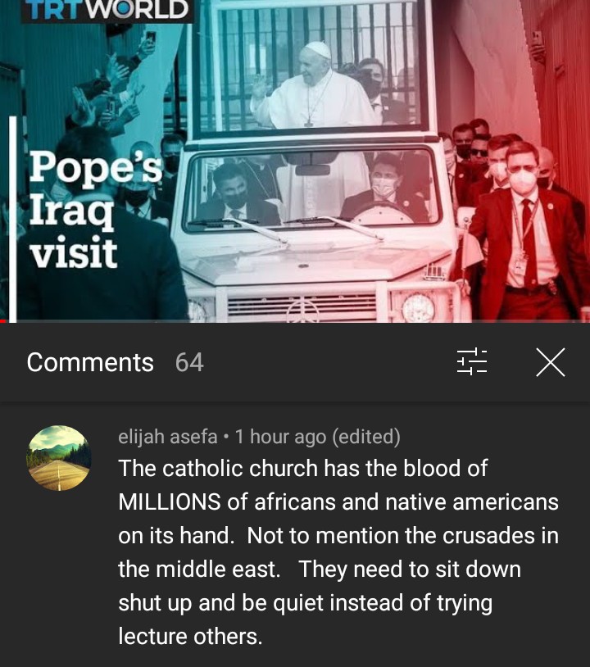Image resolution: width=590 pixels, height=667 pixels.
Task: Tap the '1 hour ago (edited)' timestamp
Action: coord(317,437)
